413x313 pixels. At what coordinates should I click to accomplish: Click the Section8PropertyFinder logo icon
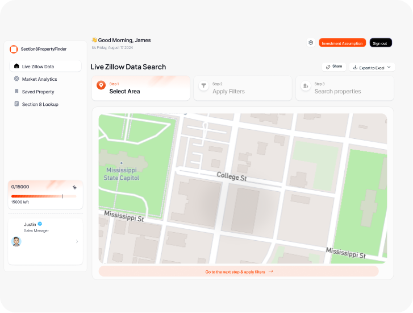(x=14, y=50)
